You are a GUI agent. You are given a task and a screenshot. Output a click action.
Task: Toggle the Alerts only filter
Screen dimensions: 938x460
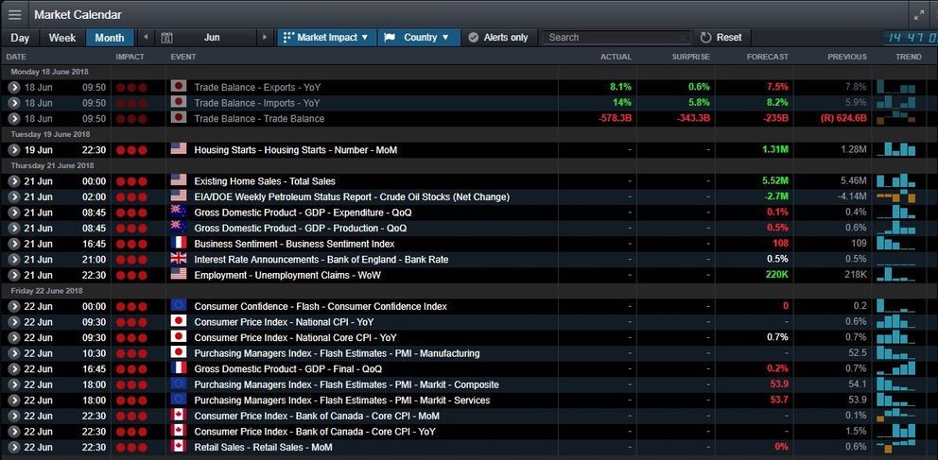pos(499,38)
